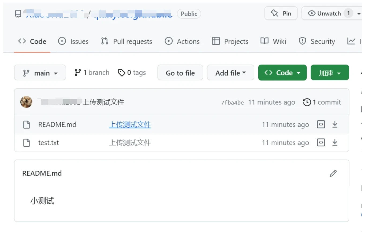Image resolution: width=369 pixels, height=232 pixels.
Task: Open the Pull requests tab
Action: tap(126, 41)
